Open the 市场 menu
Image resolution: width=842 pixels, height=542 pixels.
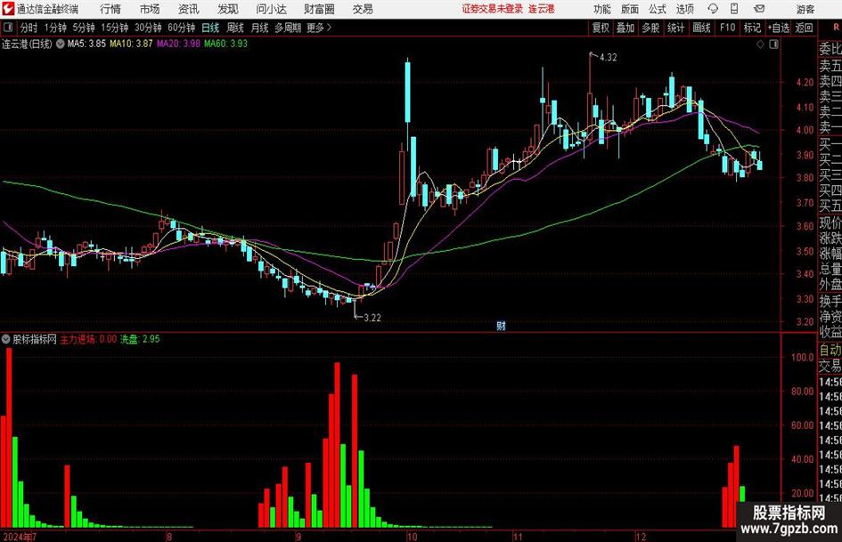(150, 9)
